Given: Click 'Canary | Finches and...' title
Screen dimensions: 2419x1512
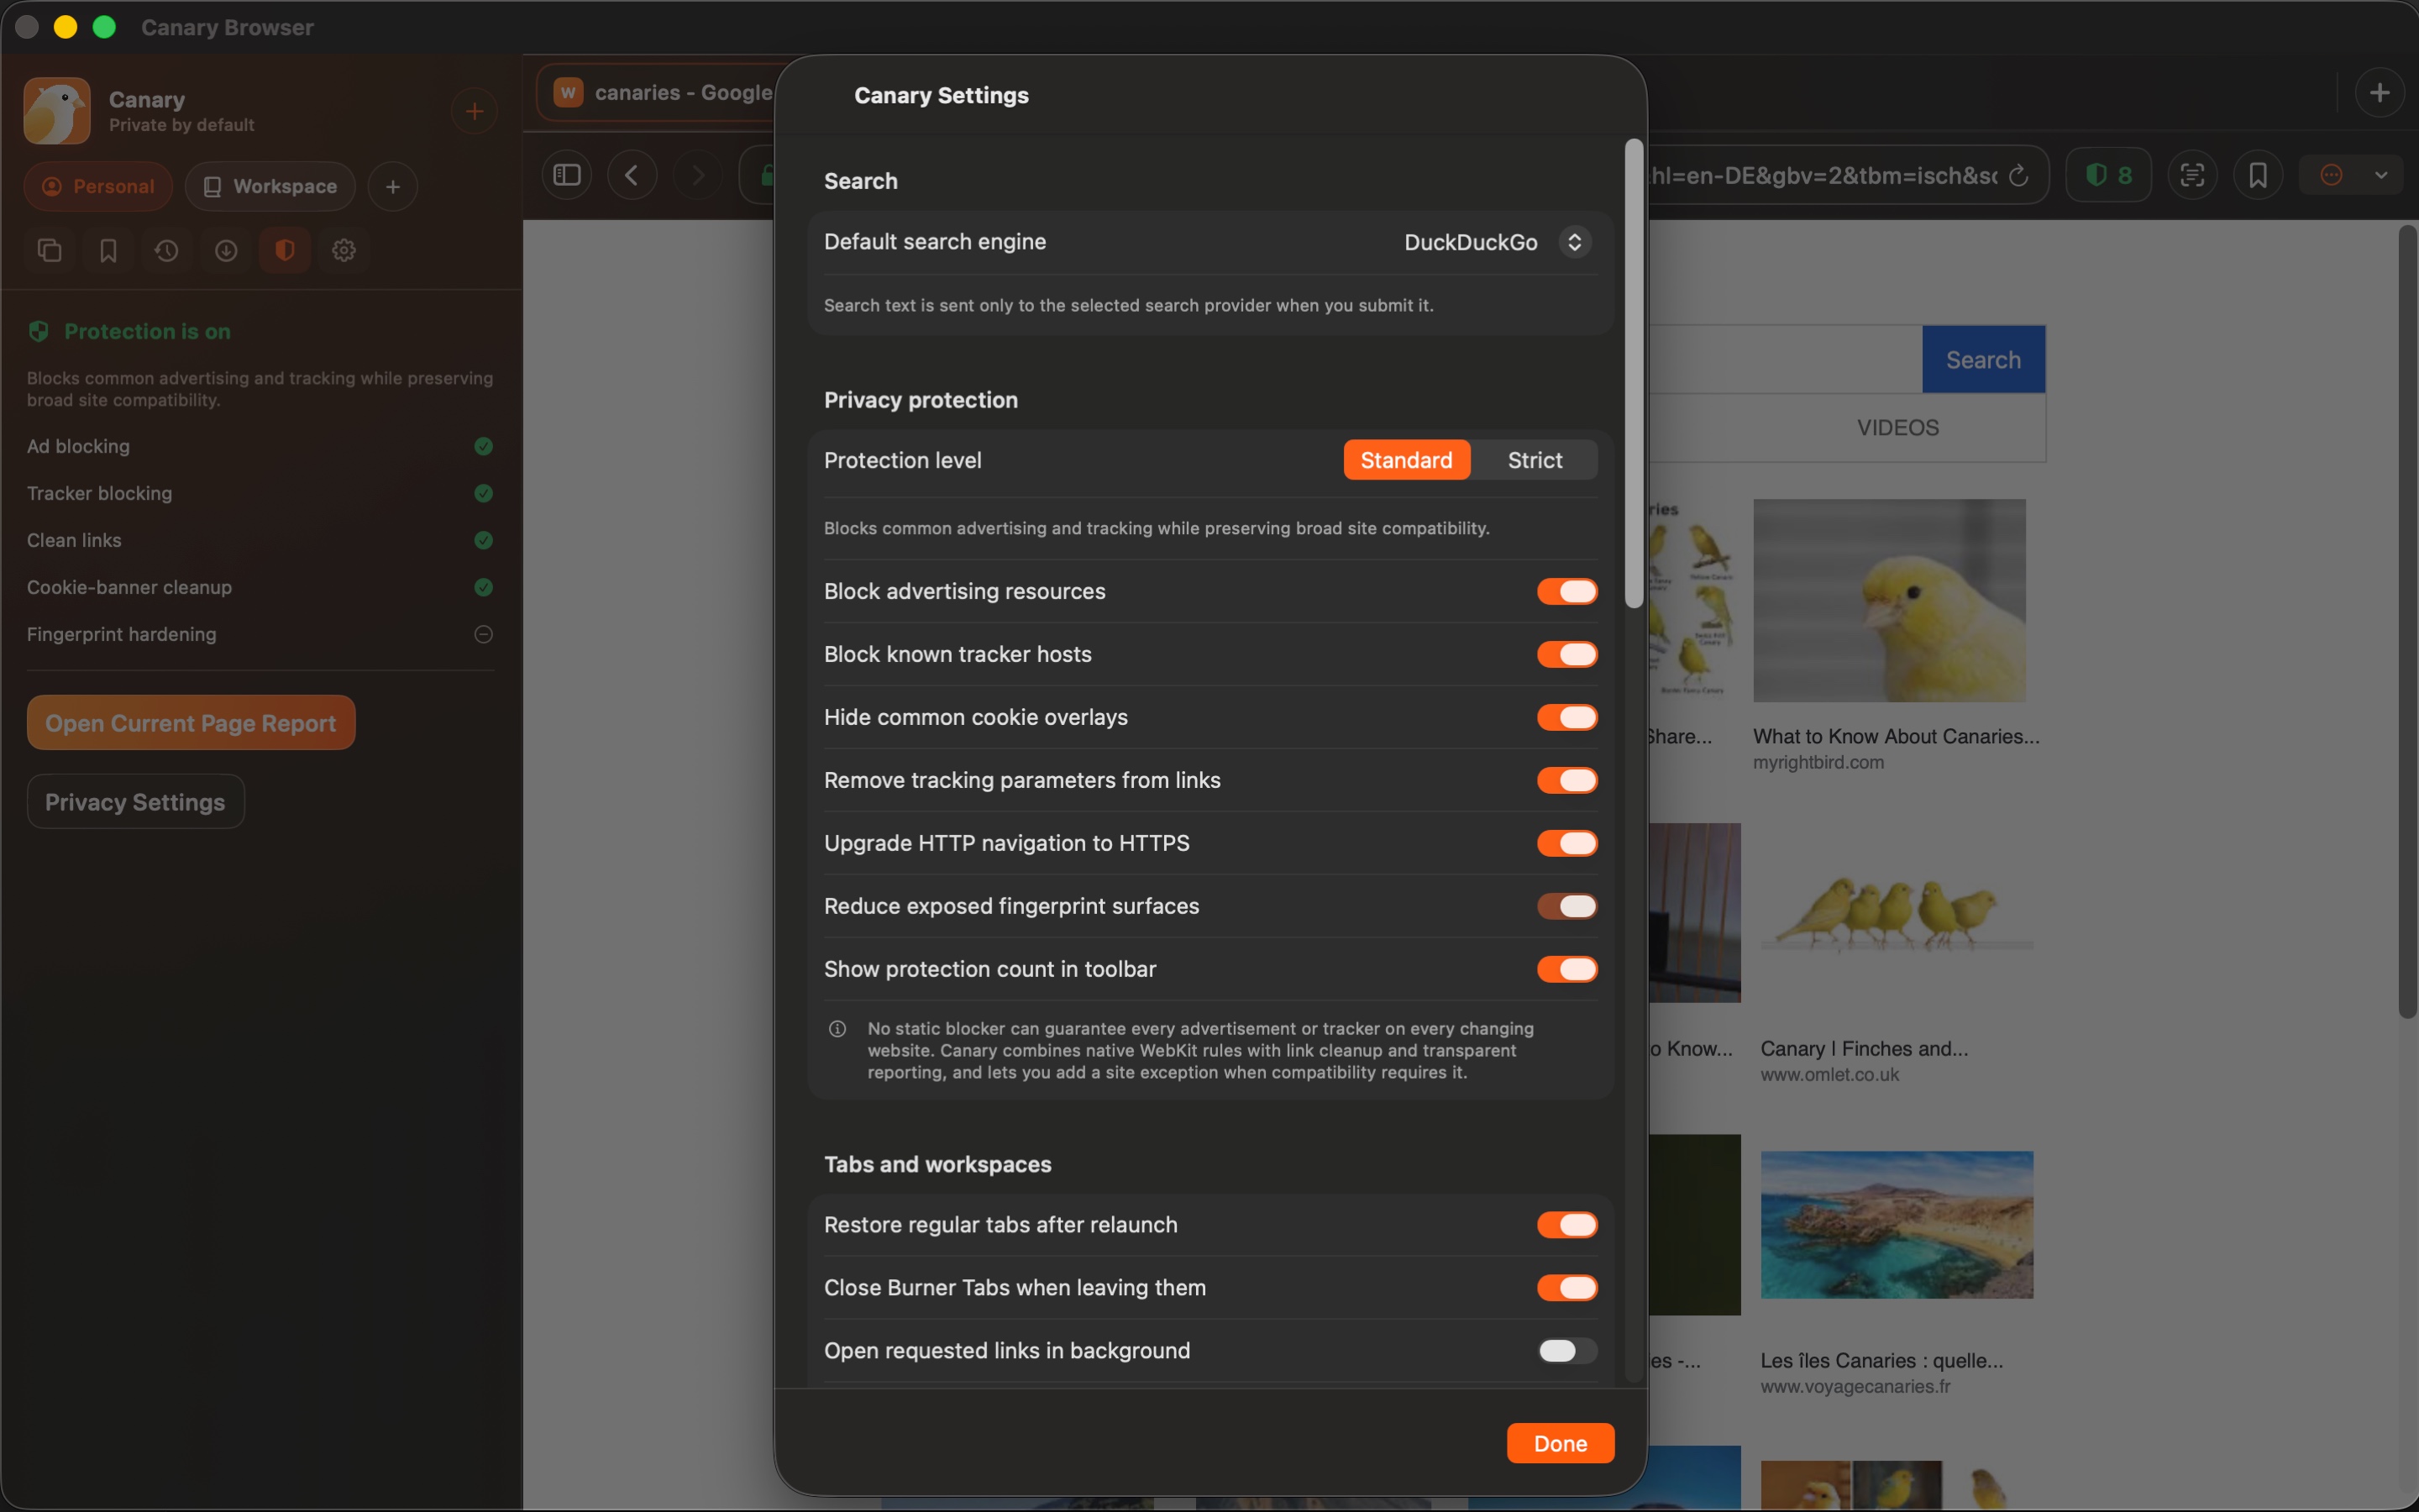Looking at the screenshot, I should point(1865,1049).
